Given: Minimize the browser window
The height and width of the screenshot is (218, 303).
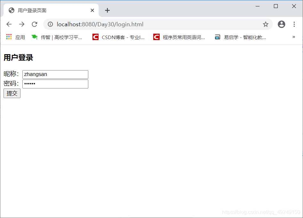Looking at the screenshot, I should click(257, 6).
